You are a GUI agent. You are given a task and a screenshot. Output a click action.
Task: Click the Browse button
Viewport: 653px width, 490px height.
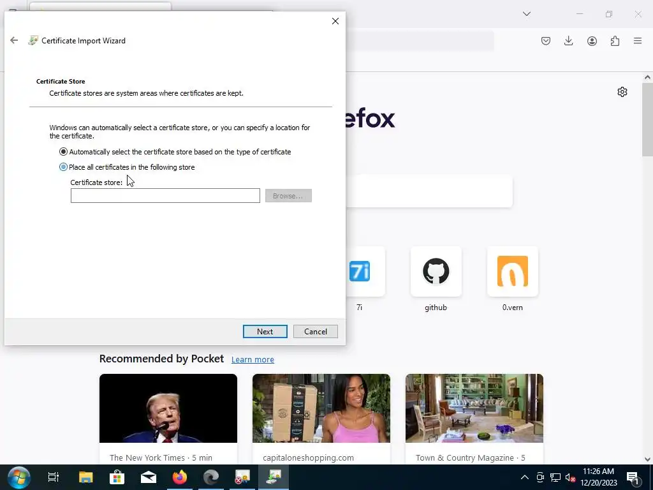288,196
